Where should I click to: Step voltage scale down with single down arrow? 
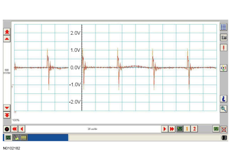coord(7,107)
